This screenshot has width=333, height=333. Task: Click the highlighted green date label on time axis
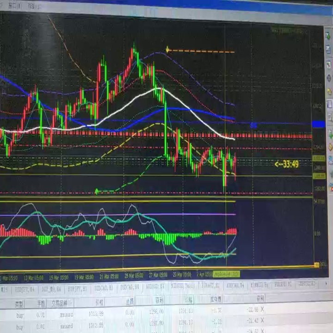click(x=226, y=274)
